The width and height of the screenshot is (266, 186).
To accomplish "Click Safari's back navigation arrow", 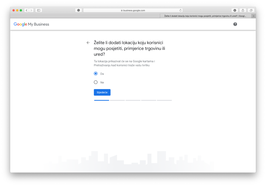I will pos(26,10).
